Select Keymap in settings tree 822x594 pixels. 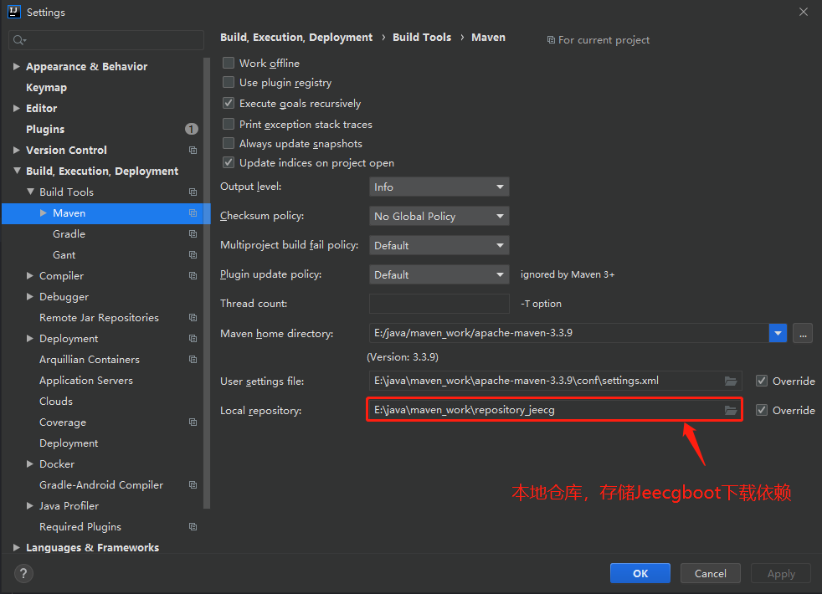tap(46, 88)
